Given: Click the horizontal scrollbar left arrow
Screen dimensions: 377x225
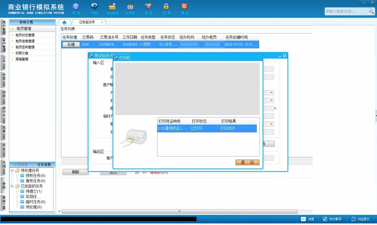Looking at the screenshot, I should click(x=60, y=211).
